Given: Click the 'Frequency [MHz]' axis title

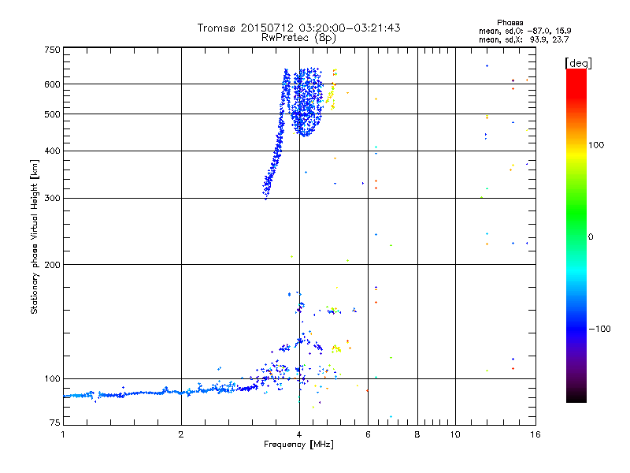Looking at the screenshot, I should click(298, 445).
